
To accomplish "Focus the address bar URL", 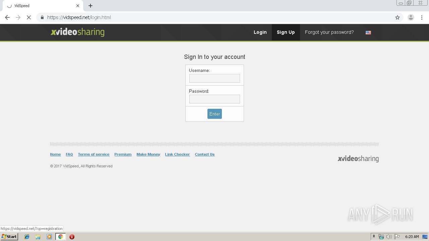I will point(79,17).
